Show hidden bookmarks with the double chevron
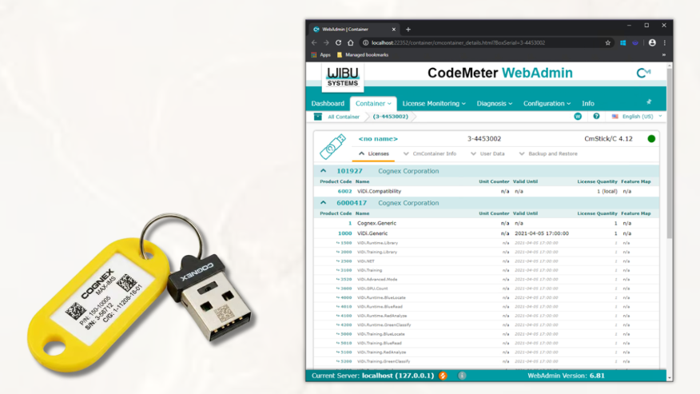Viewport: 700px width, 394px height. [663, 55]
